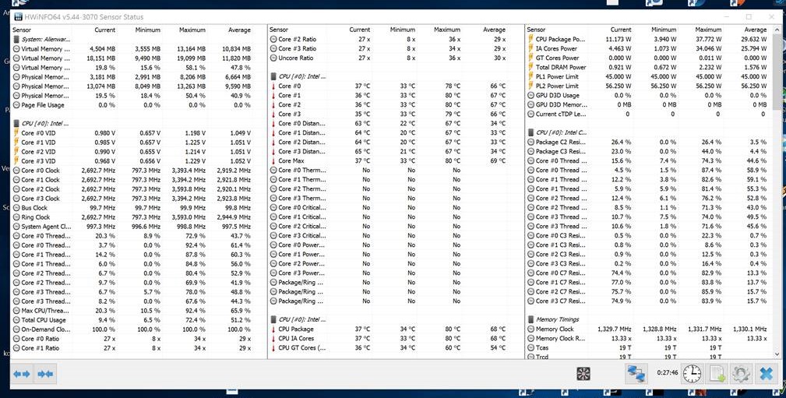The height and width of the screenshot is (398, 786).
Task: Select the System: Alienware group header
Action: click(42, 39)
